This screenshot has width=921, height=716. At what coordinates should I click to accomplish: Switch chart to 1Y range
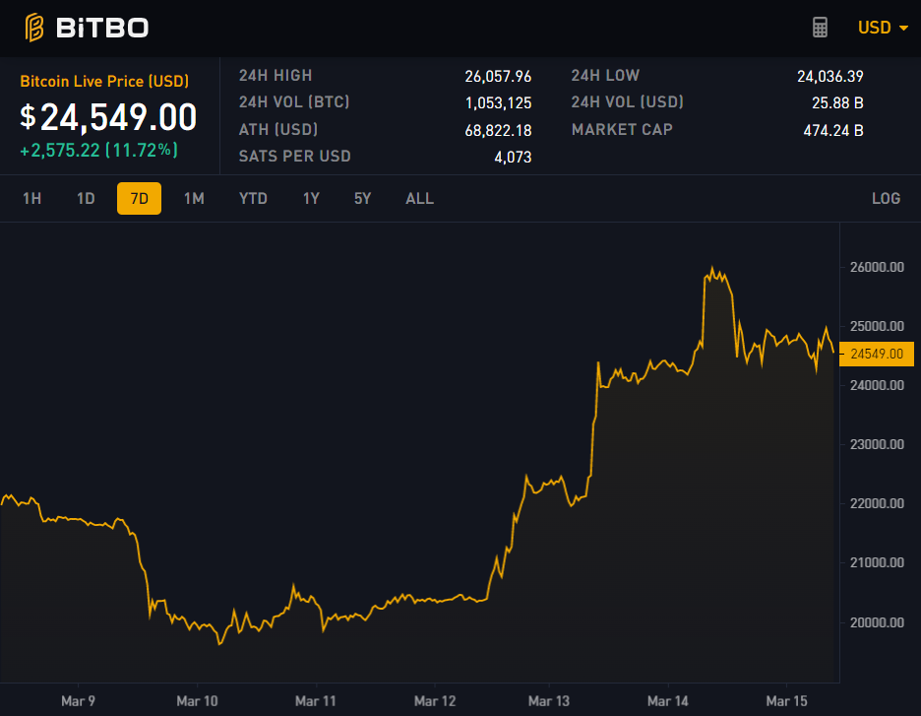311,199
